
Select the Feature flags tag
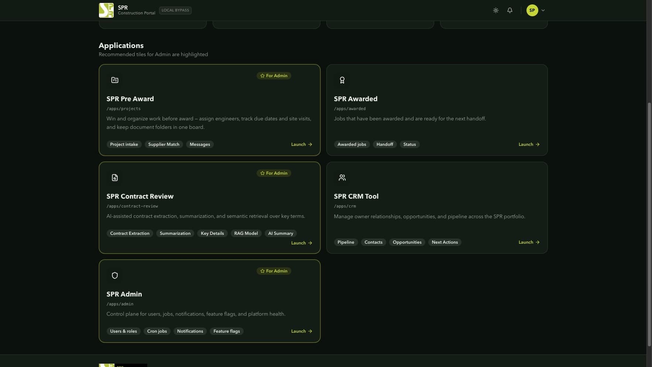[227, 331]
